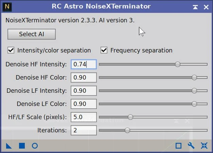Adjust the Denoise LF Color slider

pos(194,104)
